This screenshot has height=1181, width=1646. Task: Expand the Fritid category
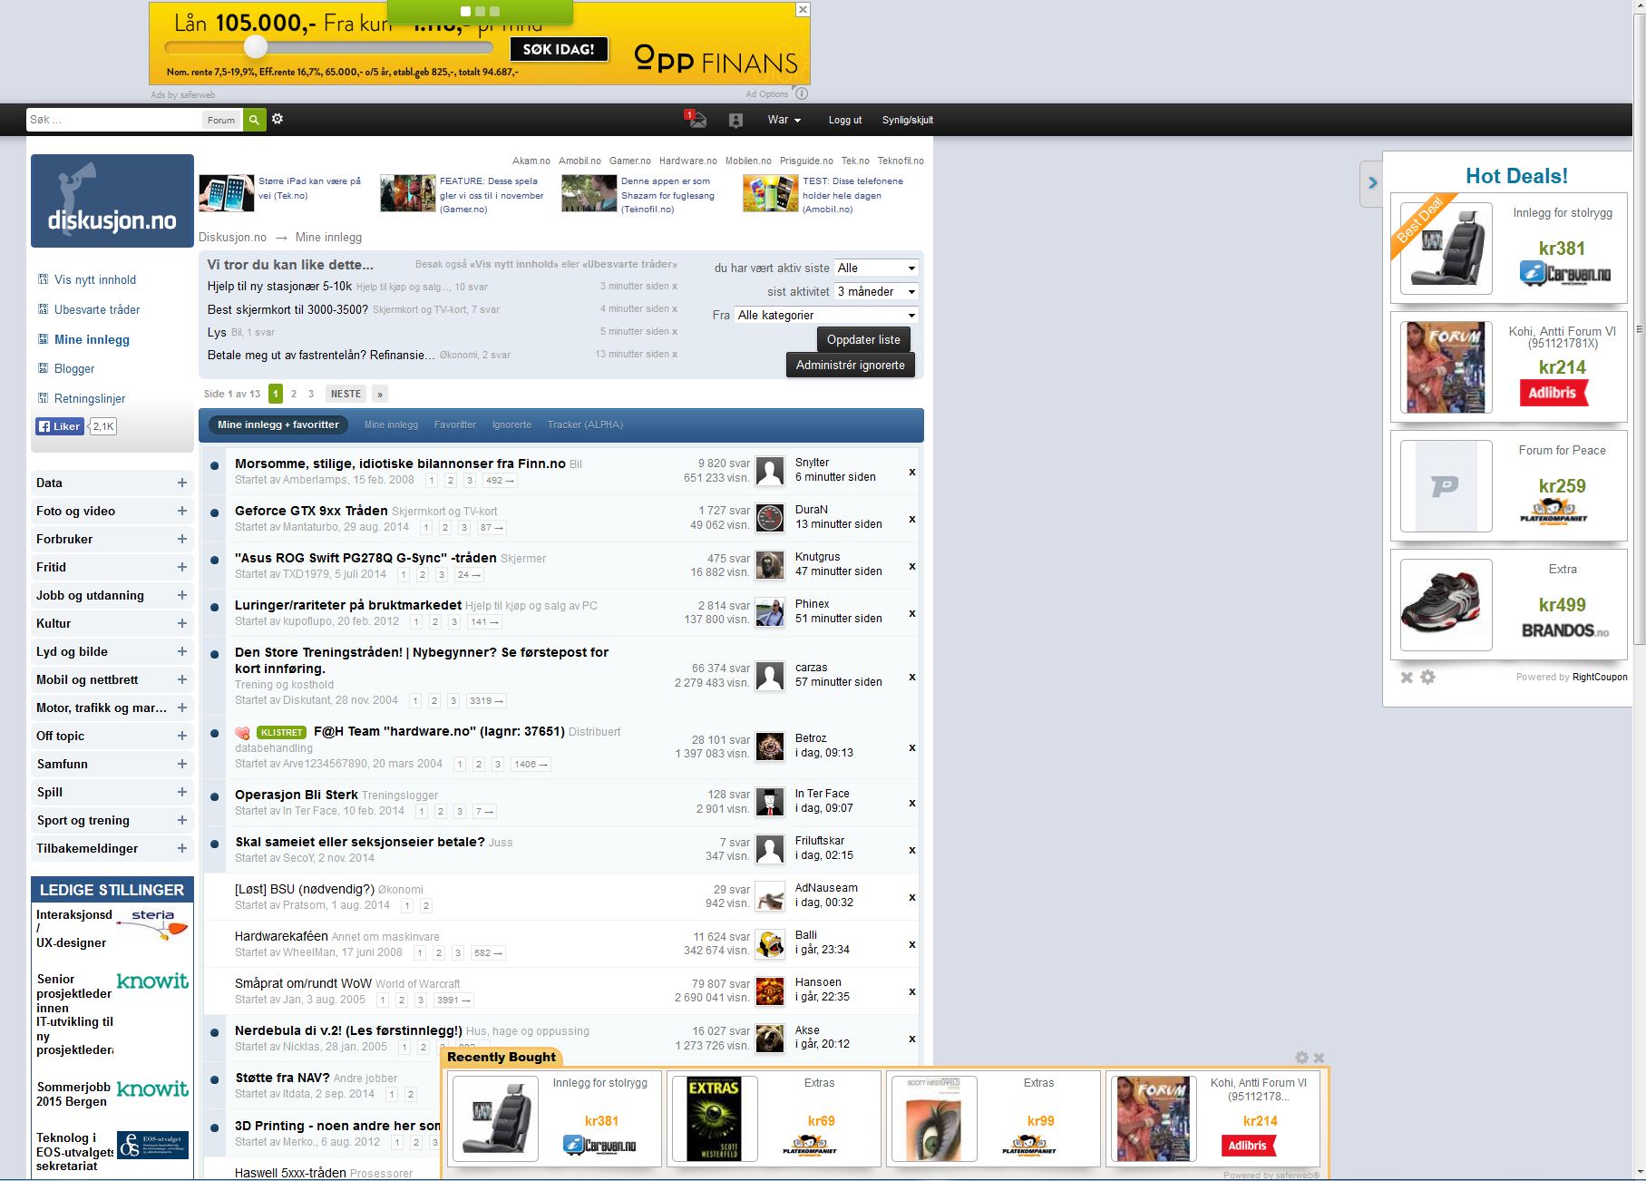181,568
